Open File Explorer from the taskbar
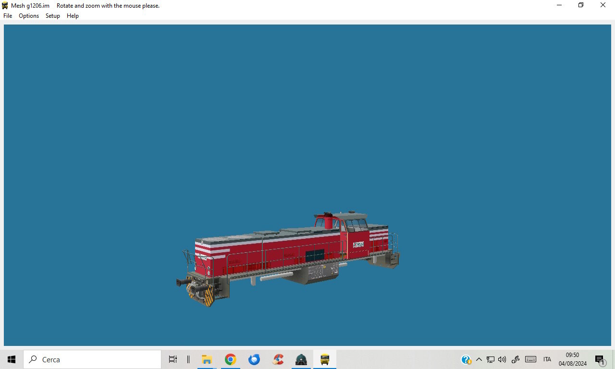This screenshot has width=615, height=369. (x=207, y=359)
